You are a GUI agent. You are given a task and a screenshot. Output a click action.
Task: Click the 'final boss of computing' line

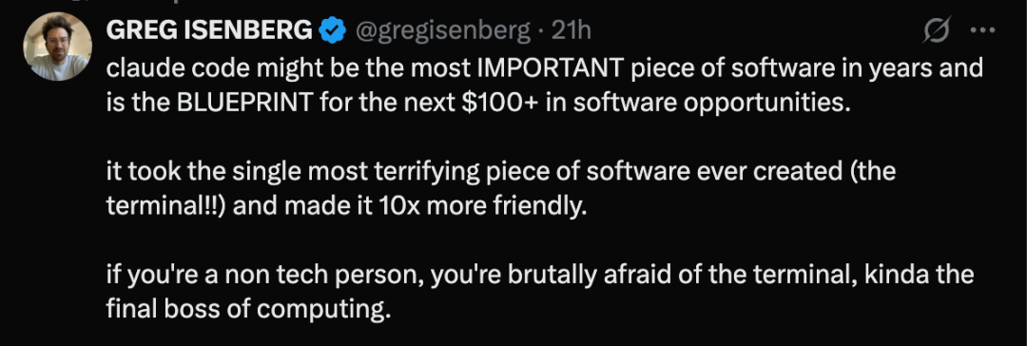[247, 309]
